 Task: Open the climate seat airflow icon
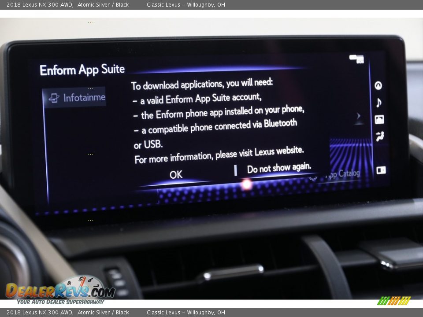380,136
